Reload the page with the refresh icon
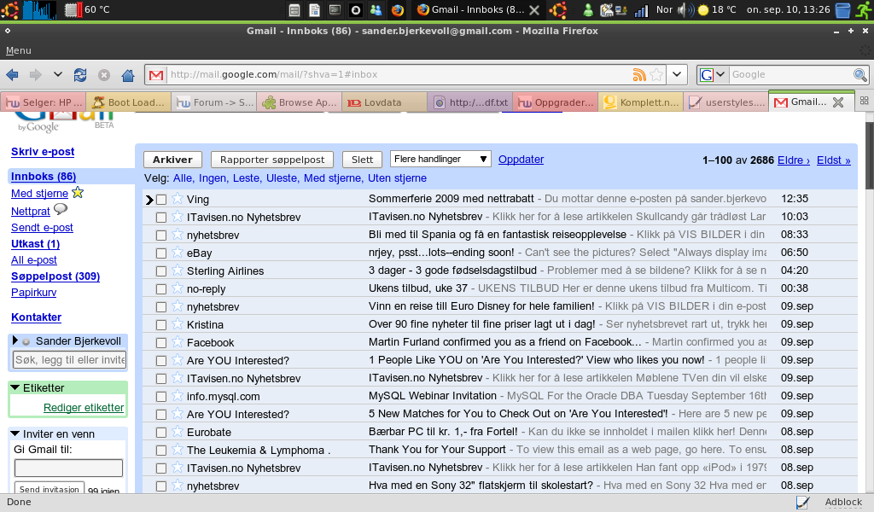874x512 pixels. [80, 74]
